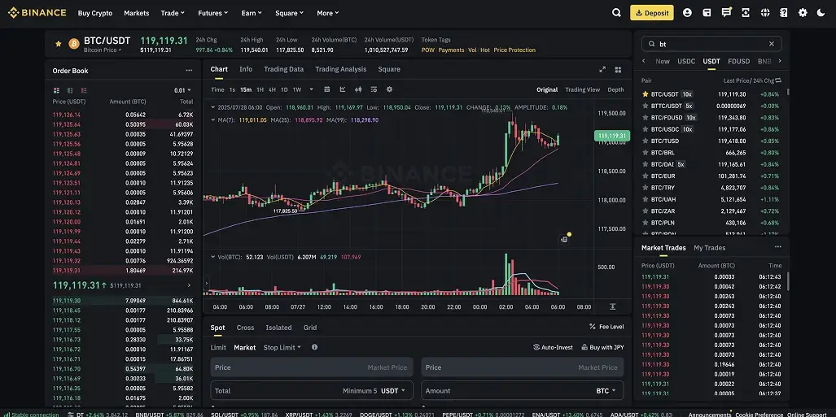Show only asks order book view
Screen dimensions: 836x417
tap(84, 90)
